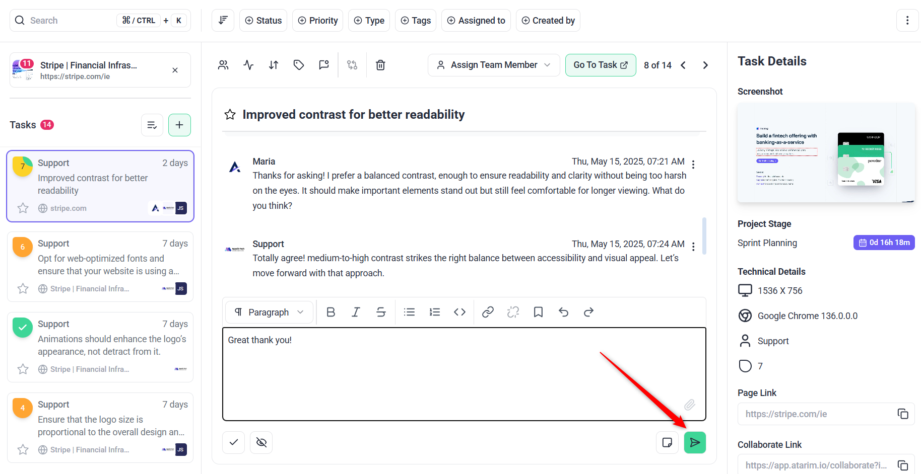921x474 pixels.
Task: Click the Go To Task button
Action: coord(601,65)
